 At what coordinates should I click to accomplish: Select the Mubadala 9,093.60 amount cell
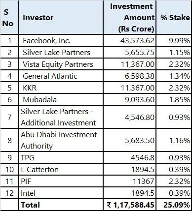point(130,99)
